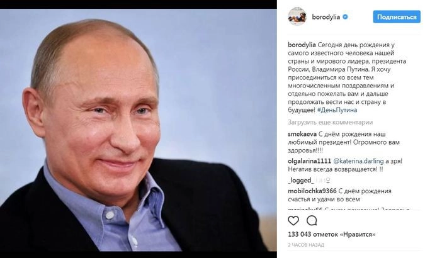Open the #ДеньПутина hashtag
The image size is (425, 258).
pos(337,110)
